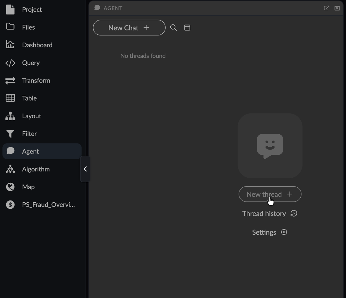Search threads with the magnifier icon
346x298 pixels.
click(174, 28)
